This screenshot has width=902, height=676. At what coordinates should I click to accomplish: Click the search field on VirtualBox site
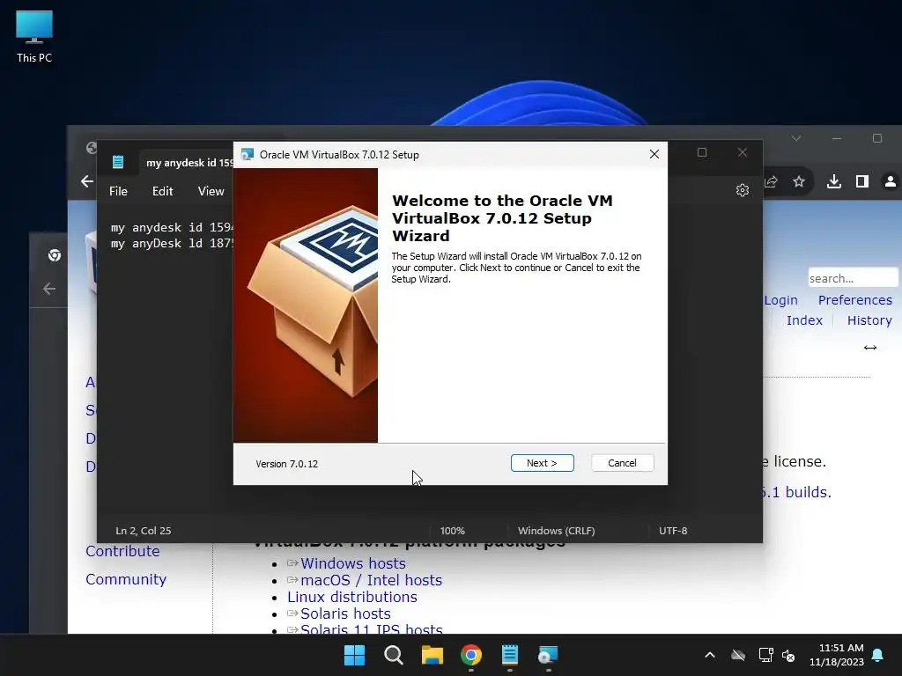[853, 278]
